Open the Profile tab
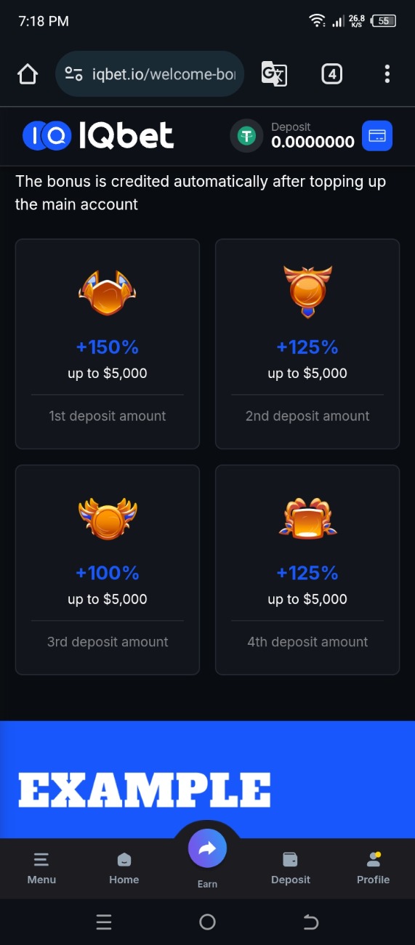The height and width of the screenshot is (945, 415). [x=374, y=869]
